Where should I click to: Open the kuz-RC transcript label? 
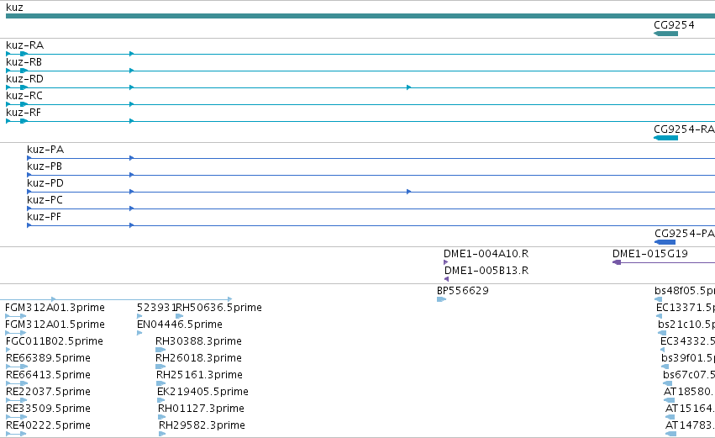(24, 96)
